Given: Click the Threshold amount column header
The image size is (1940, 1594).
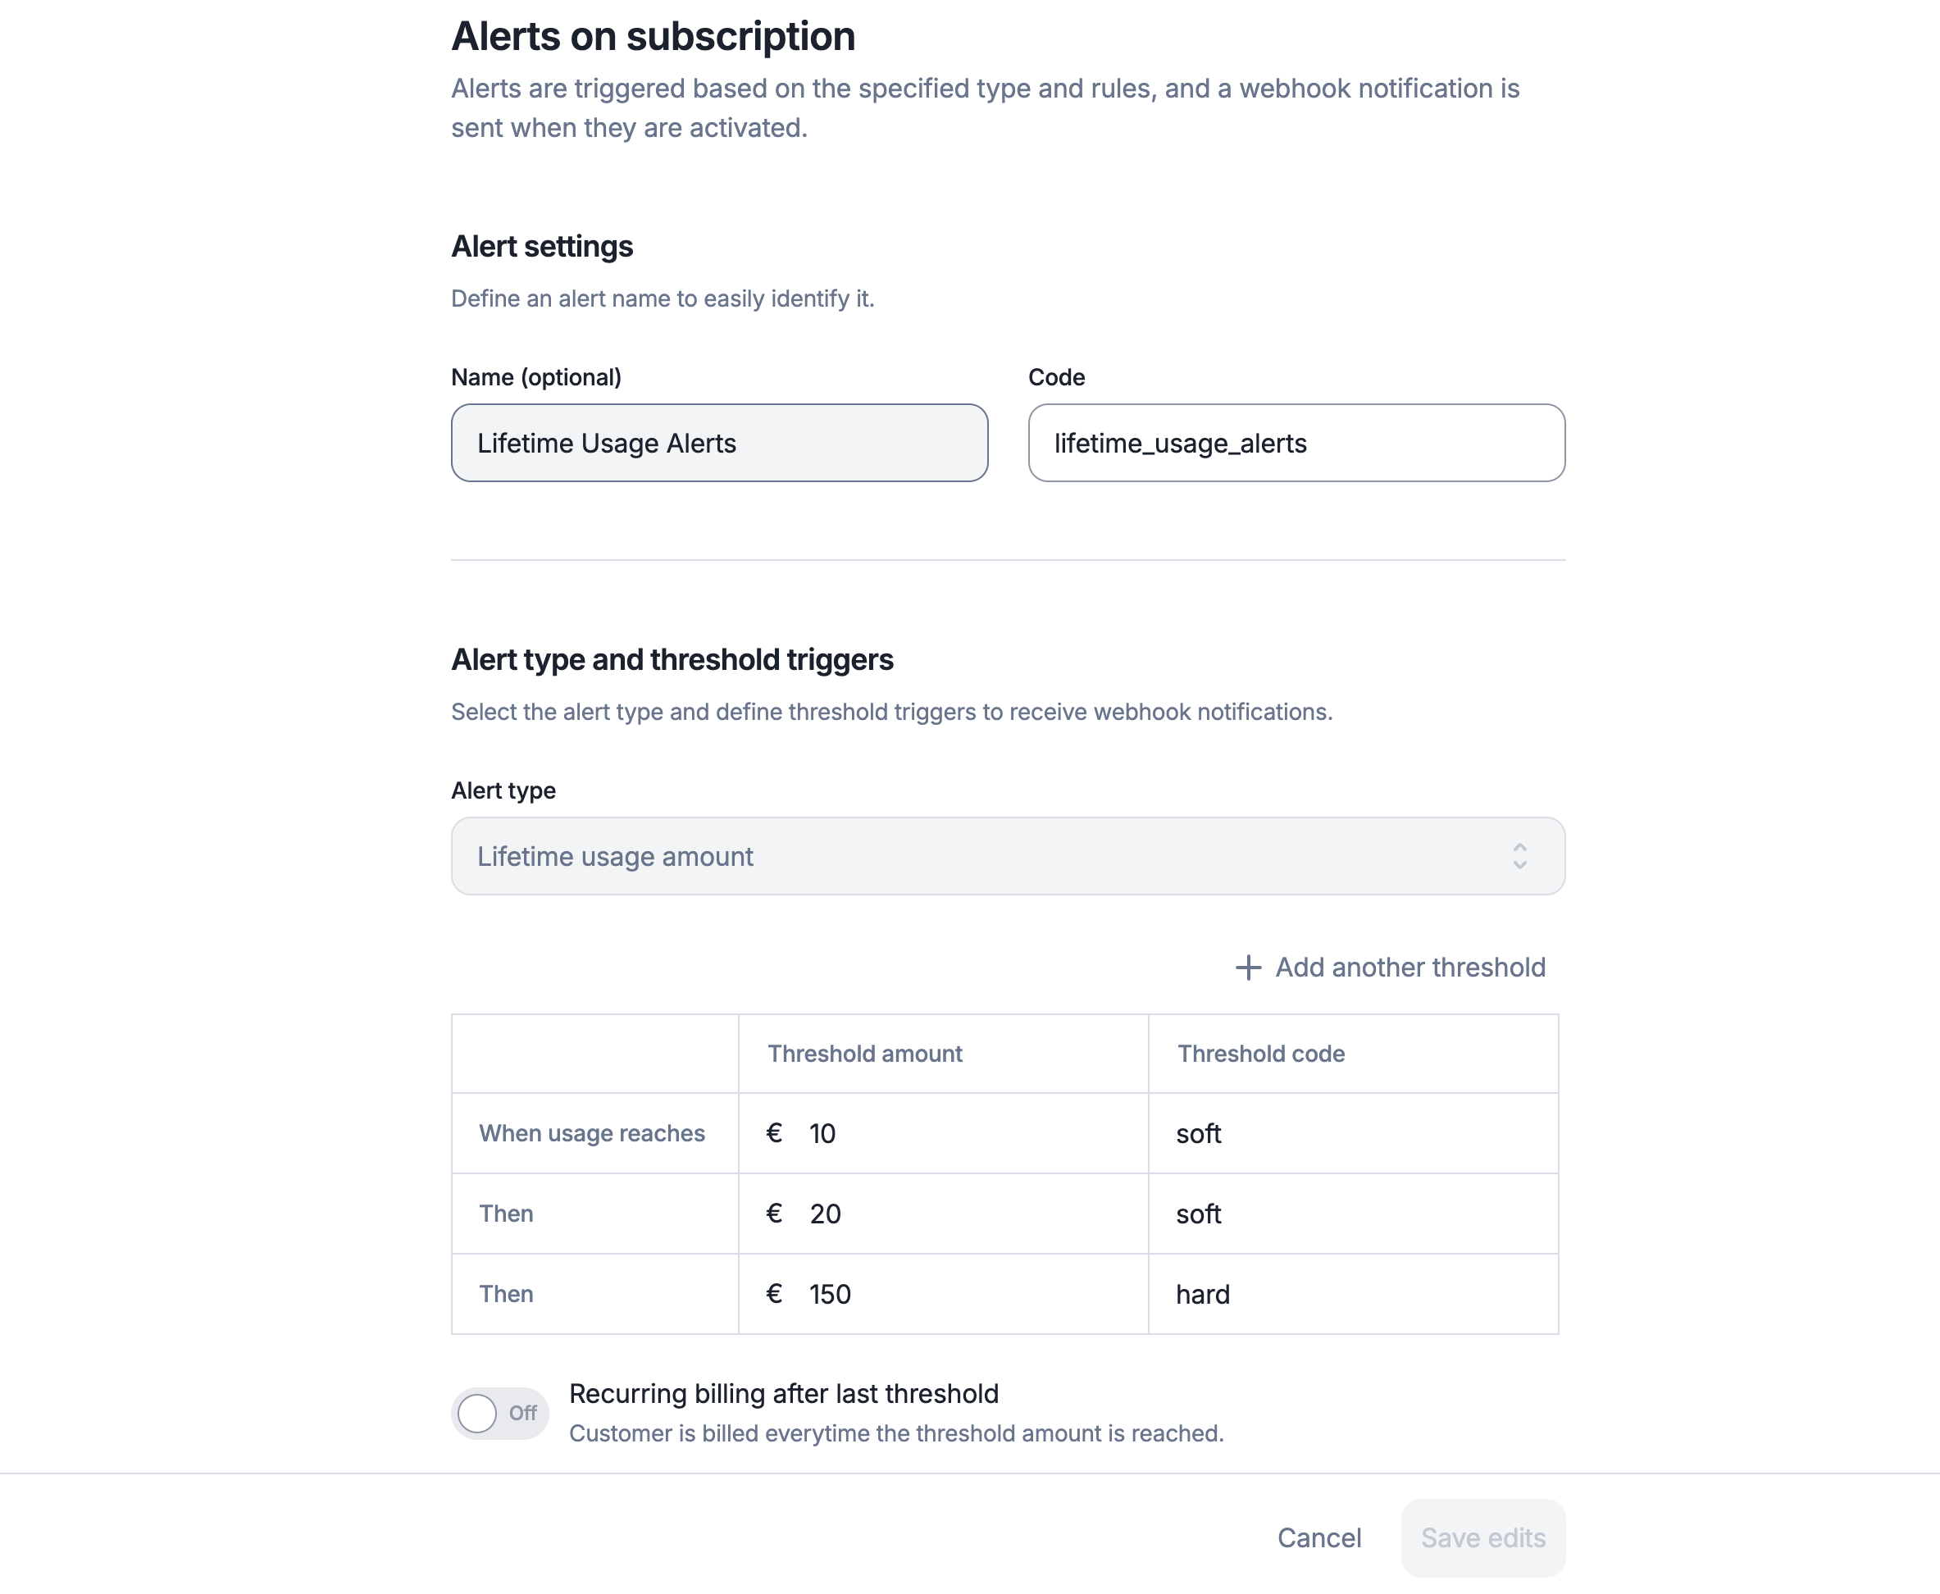Looking at the screenshot, I should click(x=865, y=1053).
